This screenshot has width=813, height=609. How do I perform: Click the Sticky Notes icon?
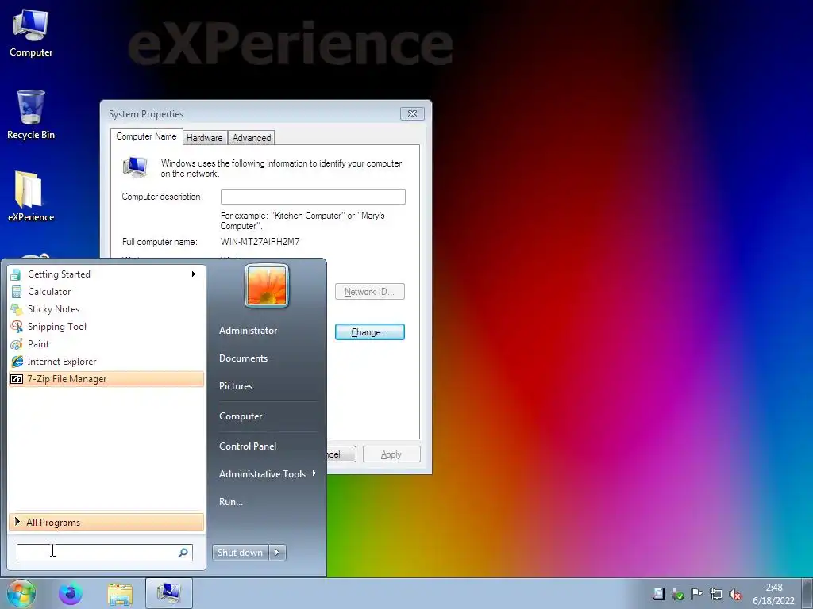pos(17,309)
